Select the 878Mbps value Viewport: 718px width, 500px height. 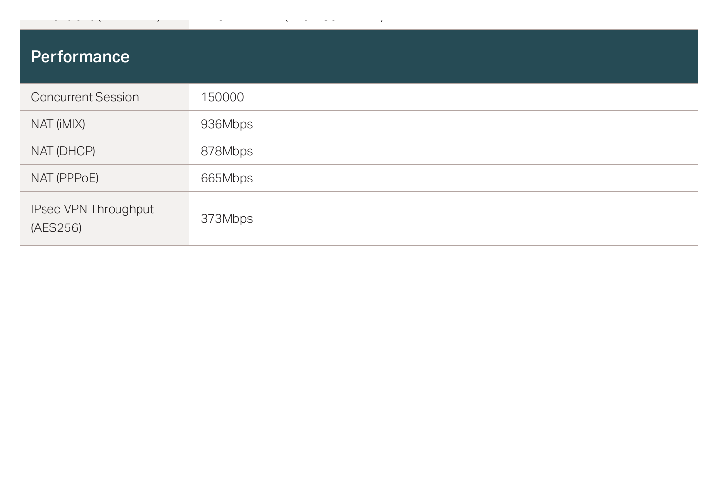tap(227, 151)
